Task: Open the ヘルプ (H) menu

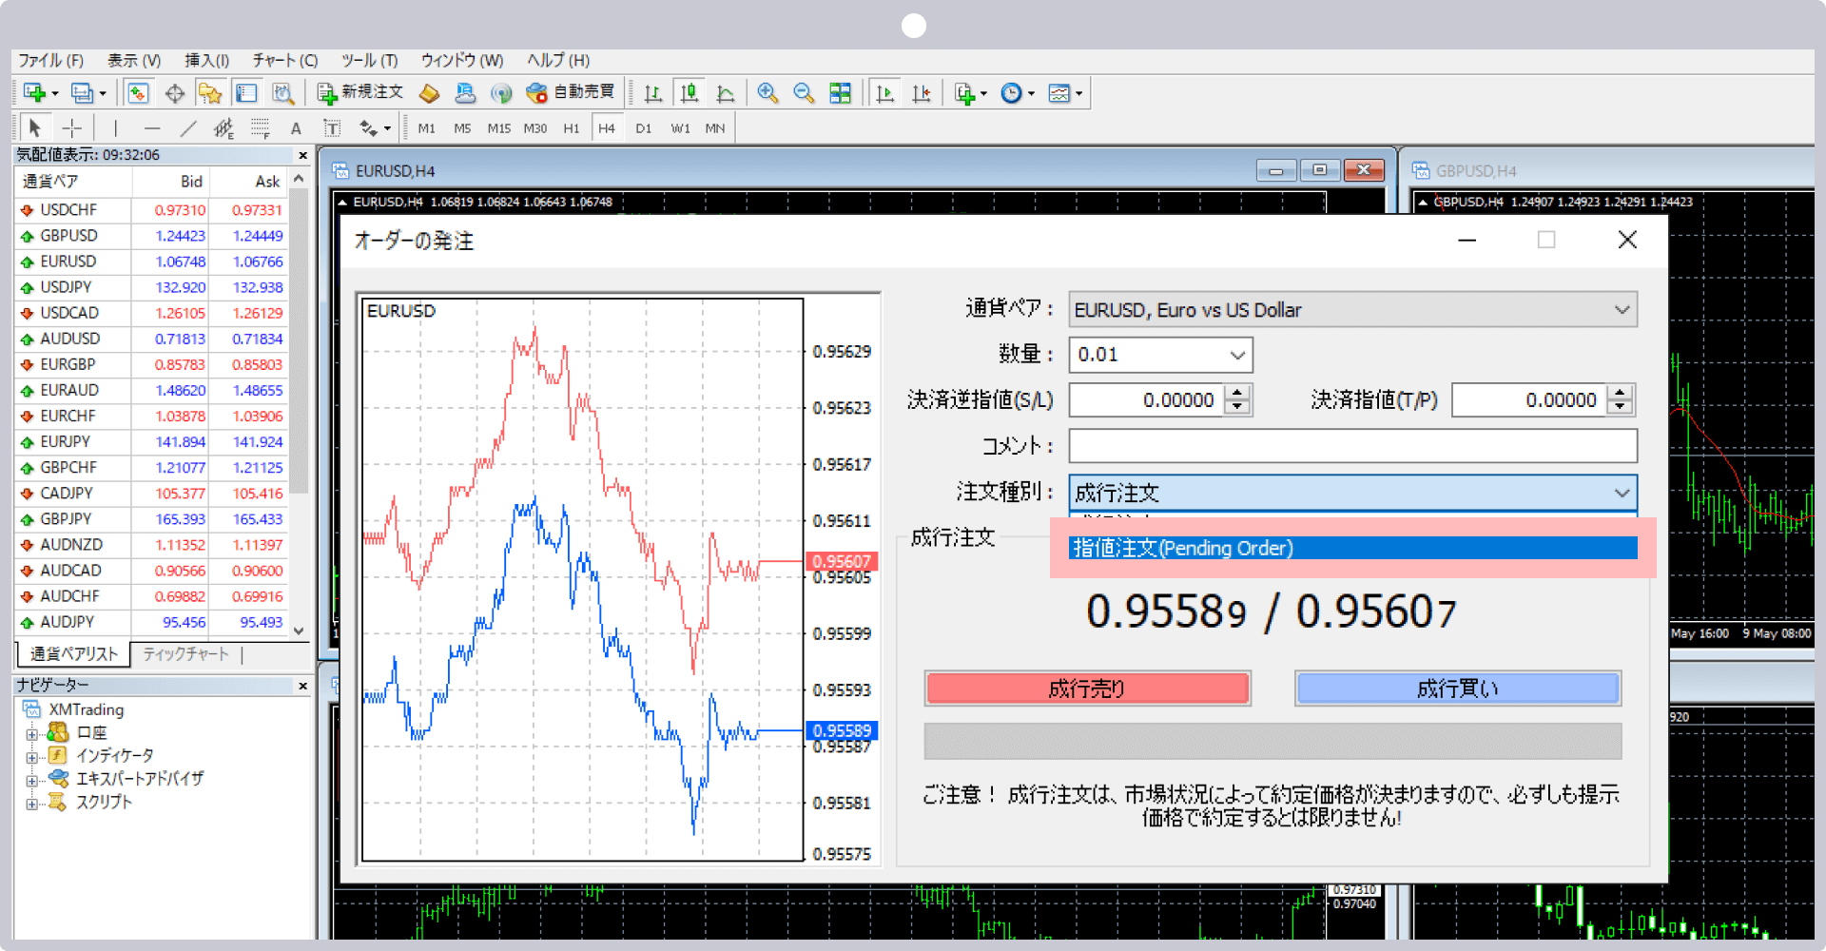Action: (x=558, y=61)
